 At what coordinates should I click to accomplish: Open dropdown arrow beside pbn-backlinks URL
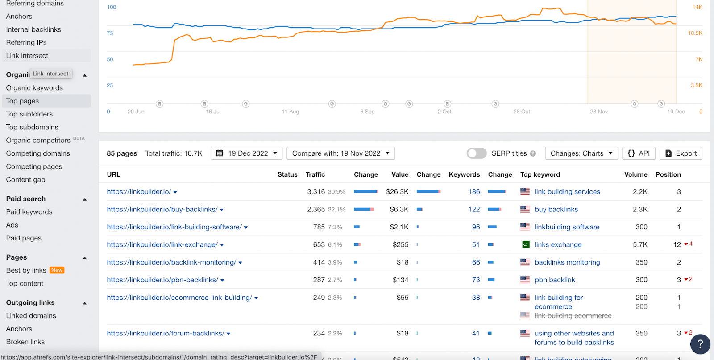(x=222, y=280)
